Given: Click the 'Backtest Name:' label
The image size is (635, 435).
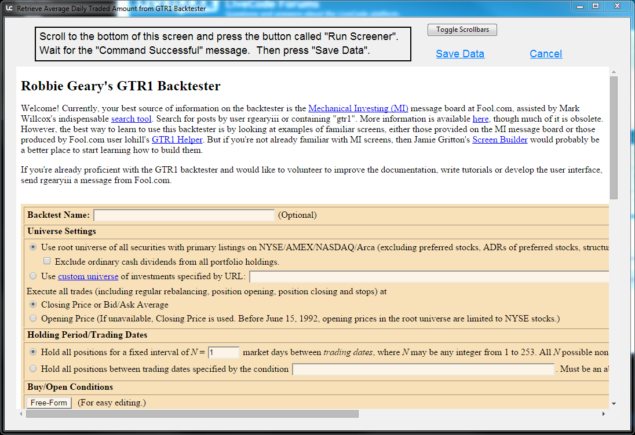Looking at the screenshot, I should click(59, 215).
